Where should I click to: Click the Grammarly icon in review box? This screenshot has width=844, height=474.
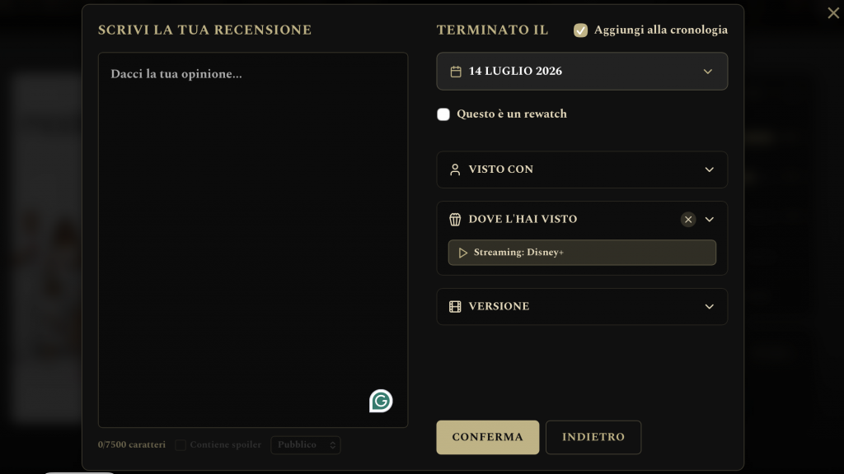click(x=381, y=401)
